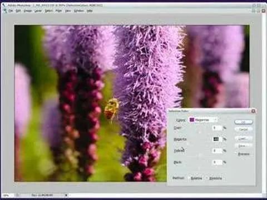Open the Image menu
The image size is (267, 200).
pos(28,11)
